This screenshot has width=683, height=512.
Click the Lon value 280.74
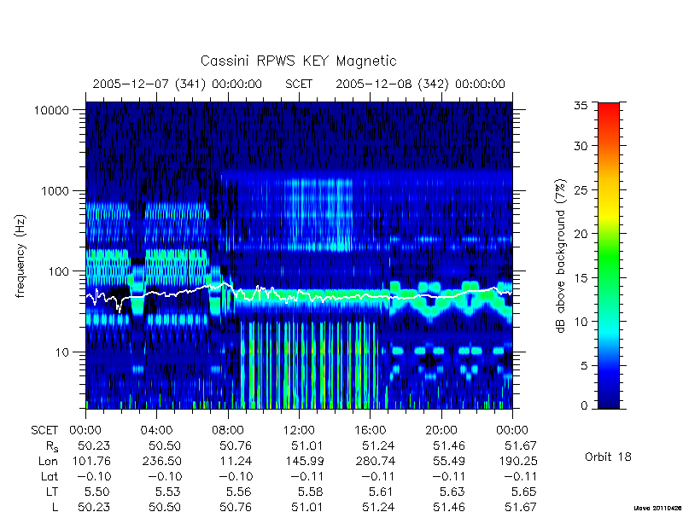(x=375, y=461)
